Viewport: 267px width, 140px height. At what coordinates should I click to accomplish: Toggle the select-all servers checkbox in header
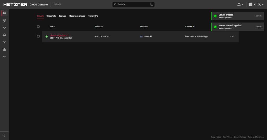pyautogui.click(x=38, y=27)
